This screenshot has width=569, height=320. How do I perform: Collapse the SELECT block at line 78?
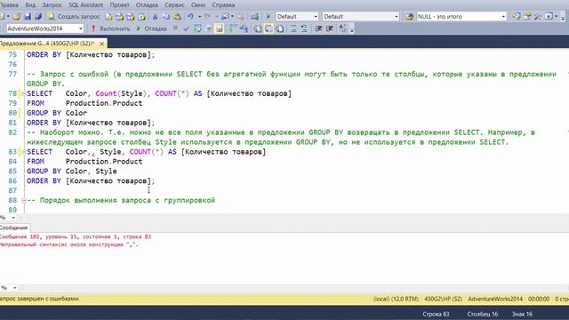point(24,93)
